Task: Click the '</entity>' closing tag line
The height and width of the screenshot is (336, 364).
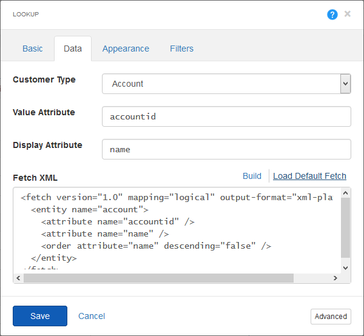Action: click(x=53, y=258)
